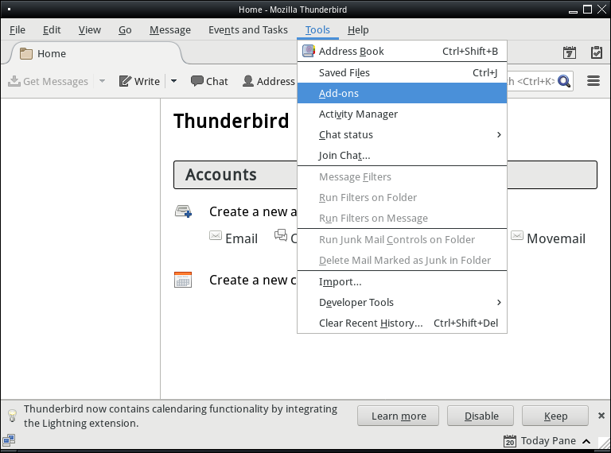
Task: Open Import... from Tools menu
Action: [x=402, y=281]
